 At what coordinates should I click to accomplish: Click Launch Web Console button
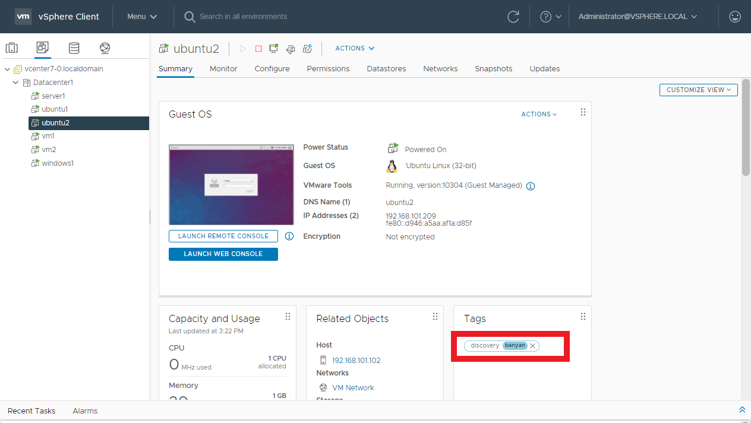223,254
